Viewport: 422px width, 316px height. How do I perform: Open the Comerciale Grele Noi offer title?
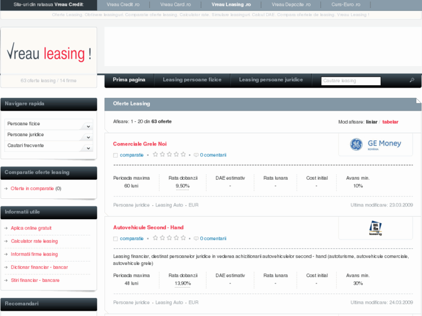point(139,144)
